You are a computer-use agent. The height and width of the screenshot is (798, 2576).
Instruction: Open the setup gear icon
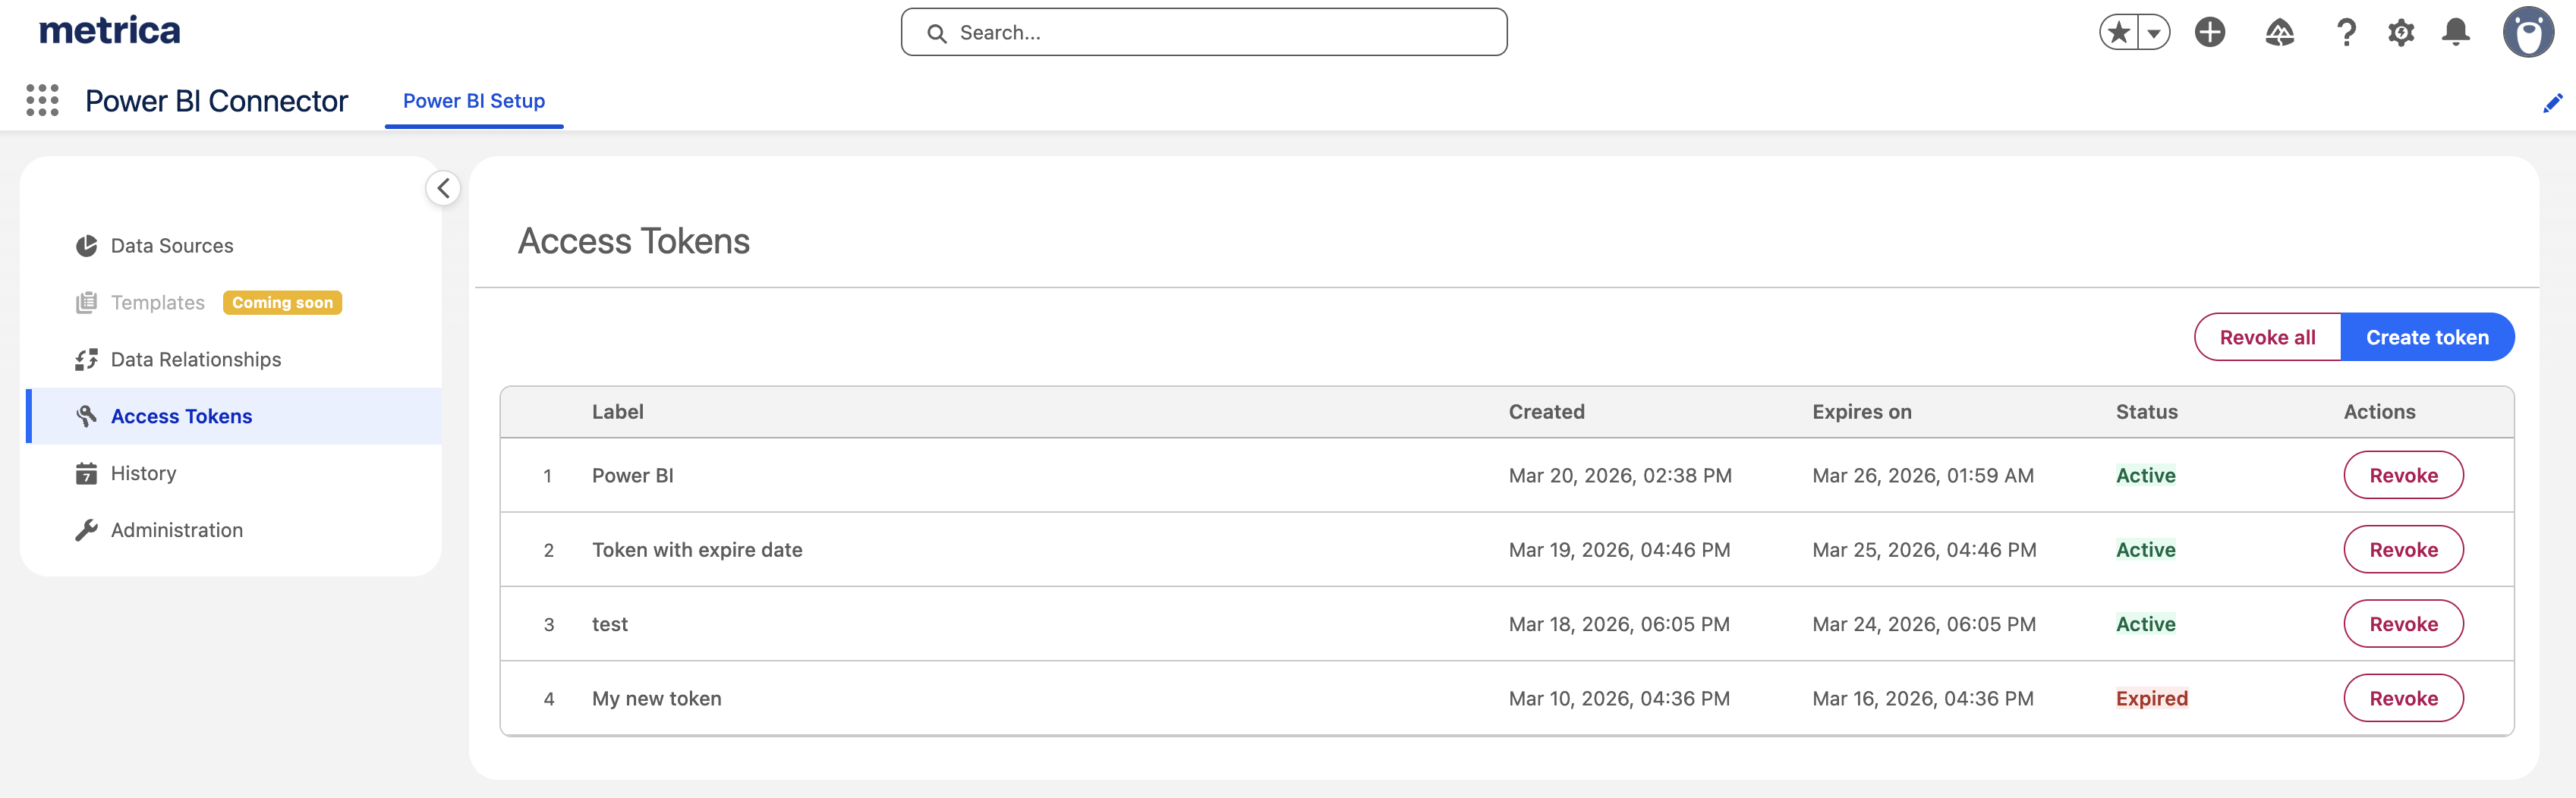(2400, 33)
